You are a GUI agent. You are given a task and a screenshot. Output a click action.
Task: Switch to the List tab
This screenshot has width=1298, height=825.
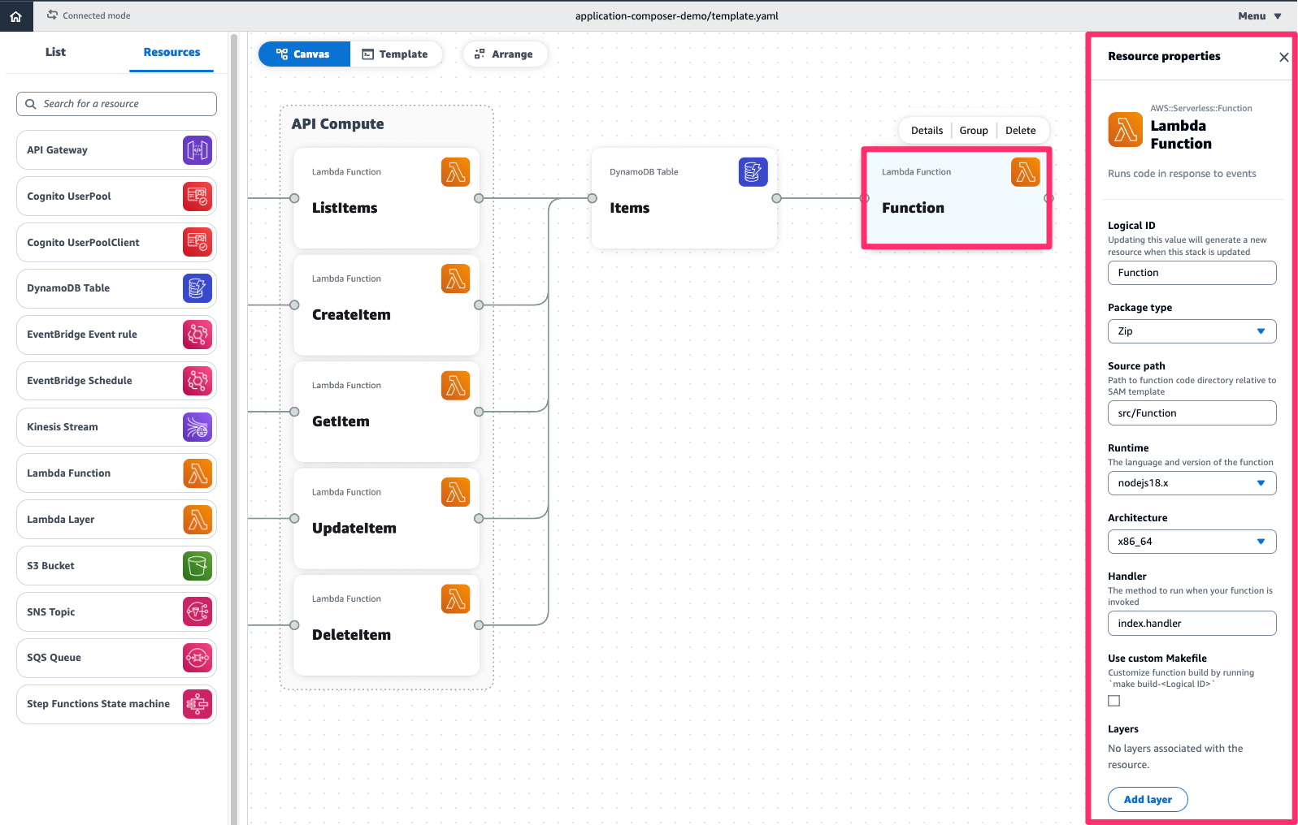click(x=55, y=52)
